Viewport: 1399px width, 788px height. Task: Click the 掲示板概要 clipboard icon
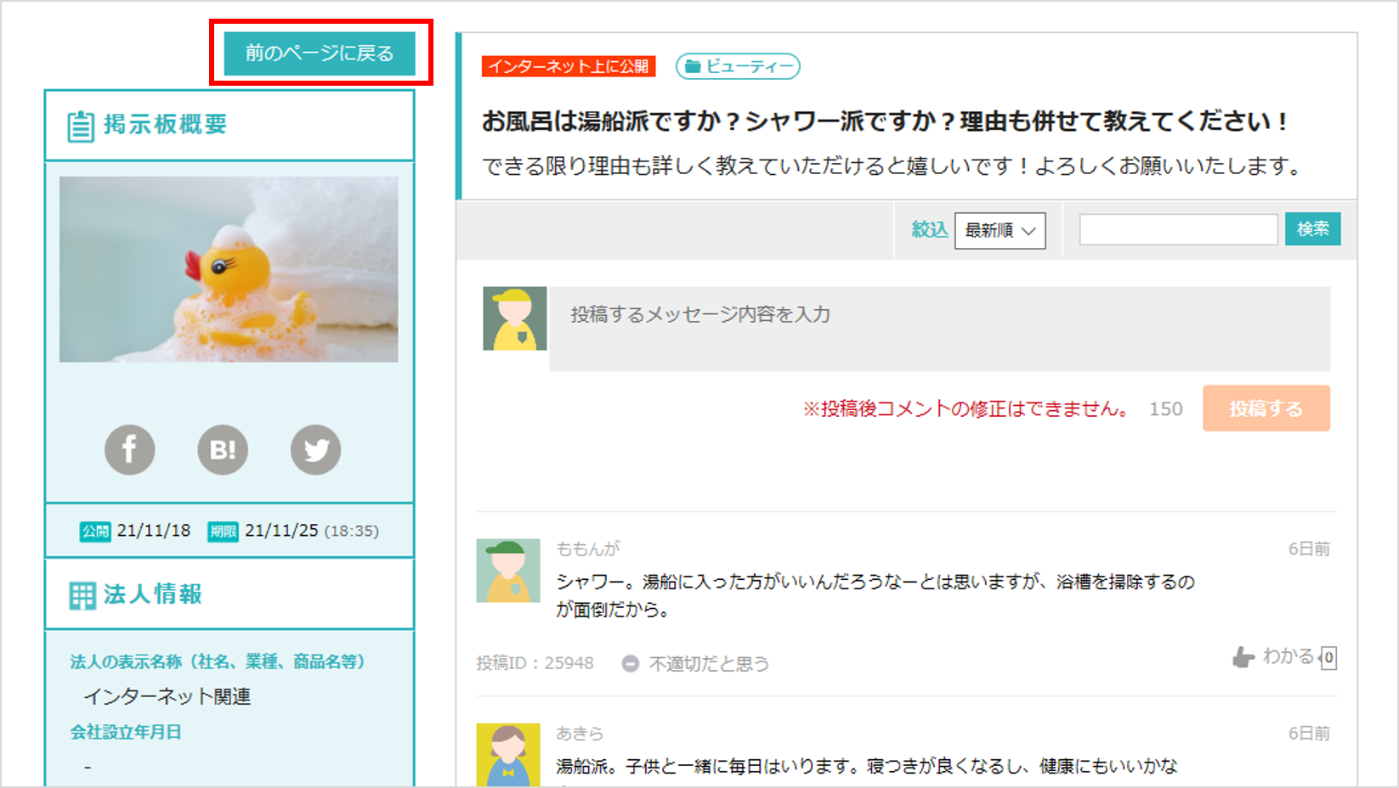[x=81, y=126]
